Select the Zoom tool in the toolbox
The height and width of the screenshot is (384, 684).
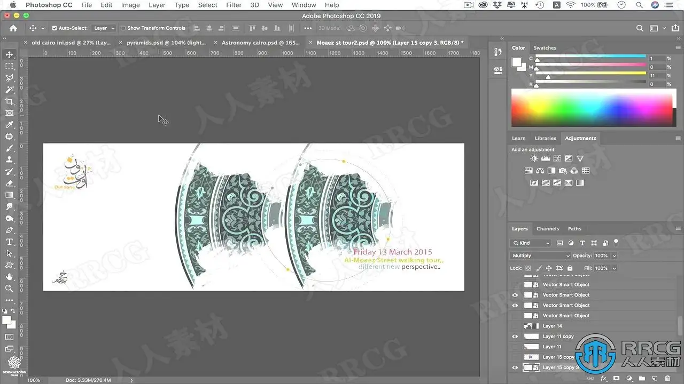(10, 289)
